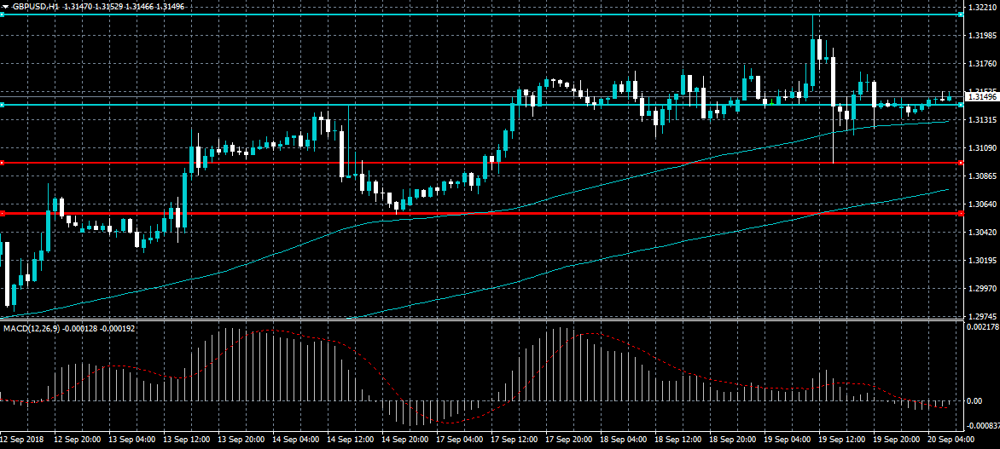
Task: Select the right handle of the topmost cyan line
Action: coord(961,14)
